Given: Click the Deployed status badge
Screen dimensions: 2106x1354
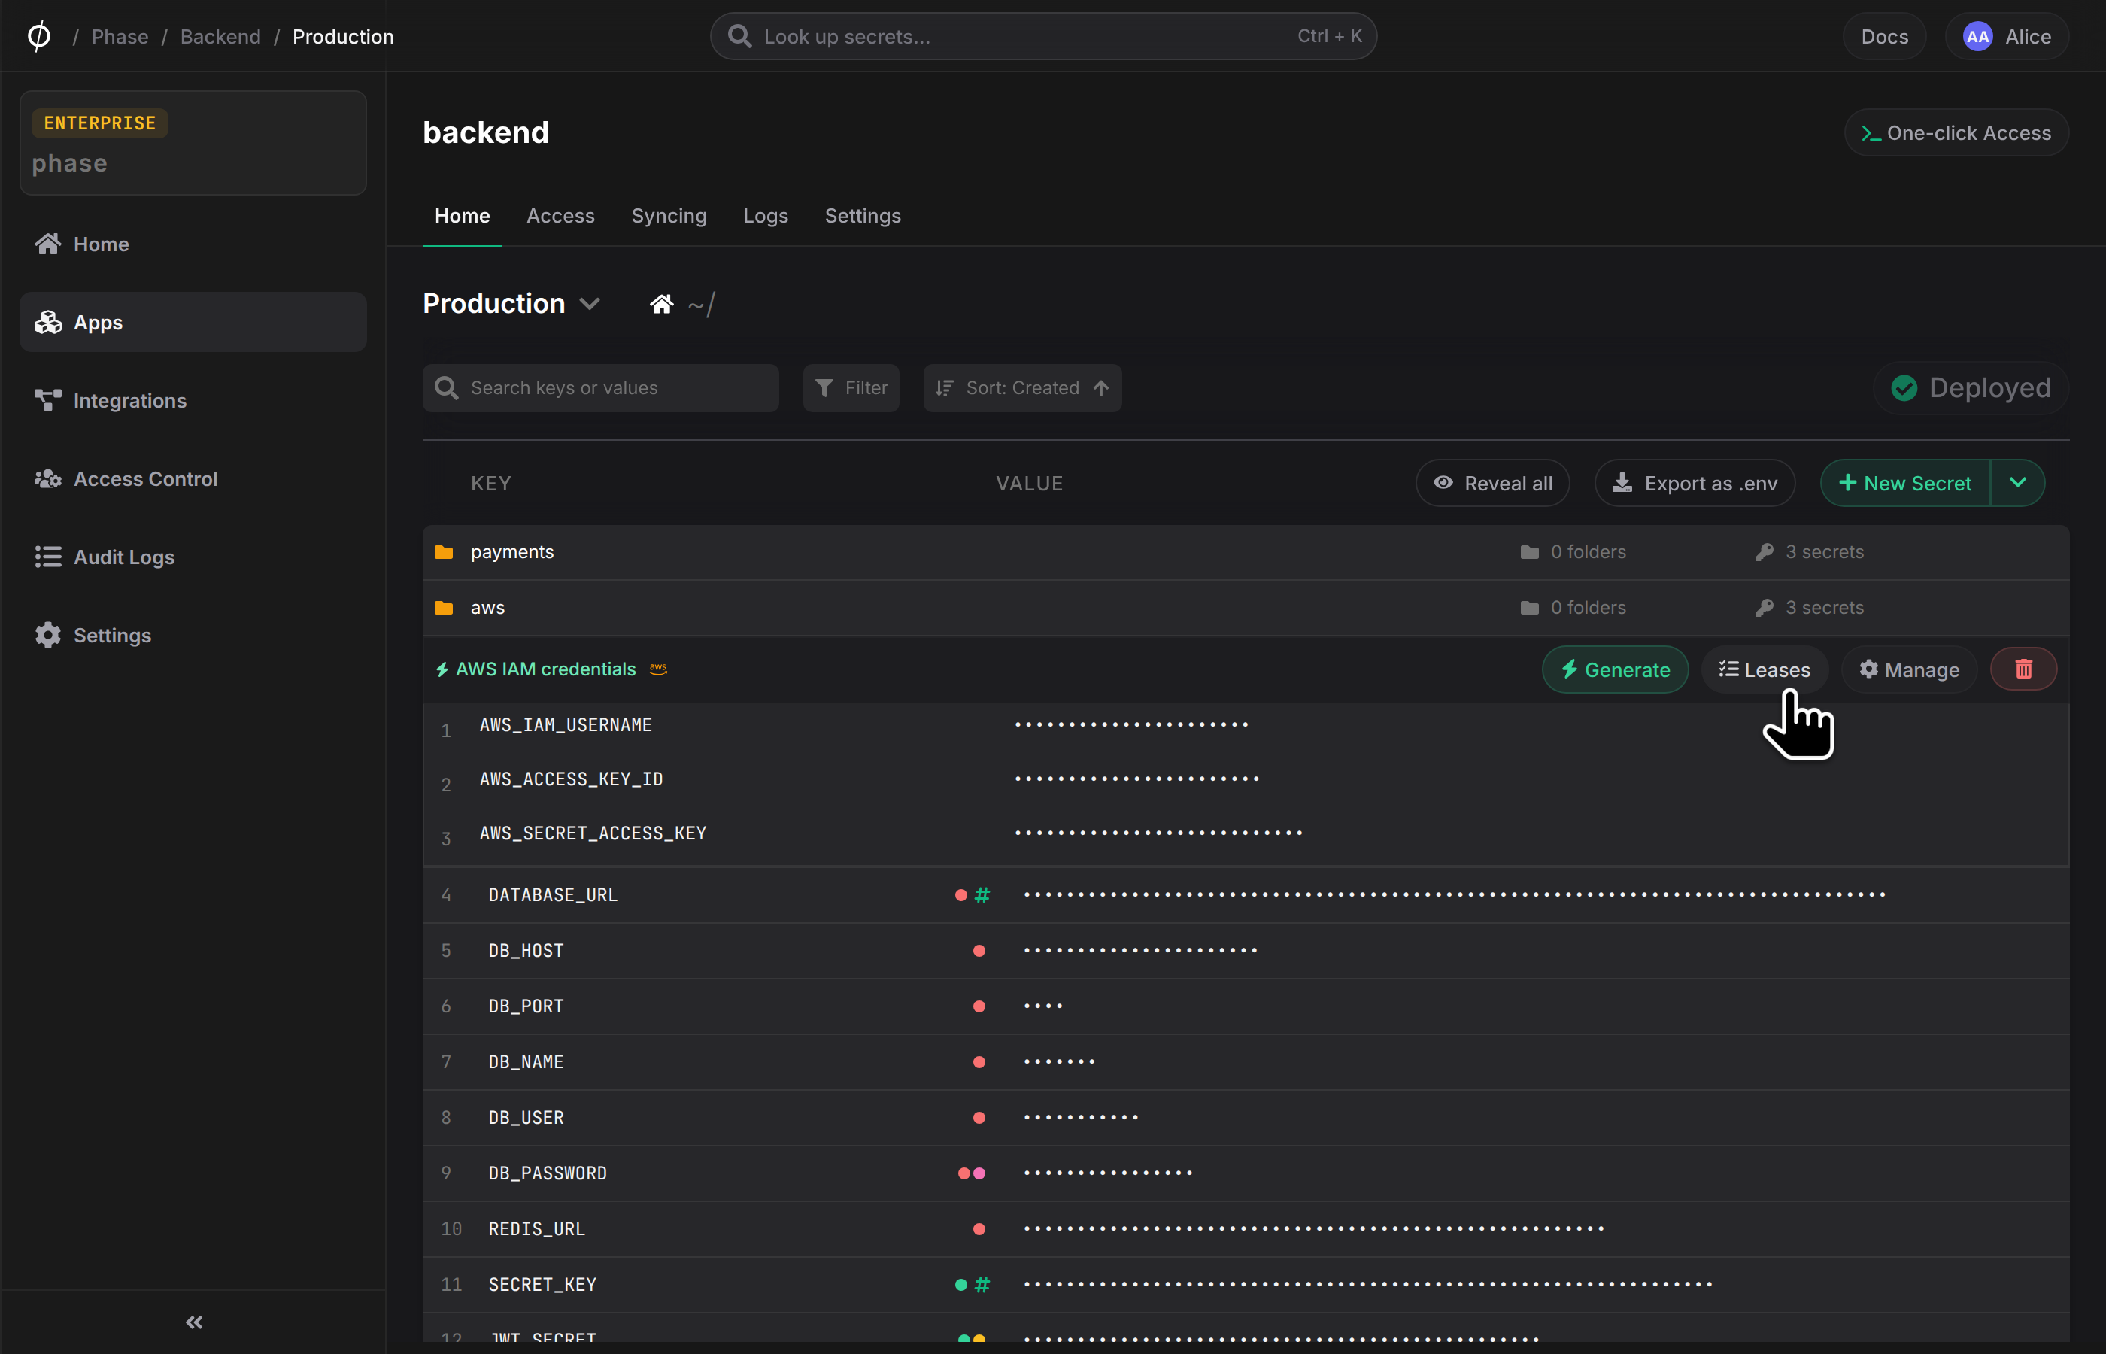Looking at the screenshot, I should click(x=1971, y=387).
